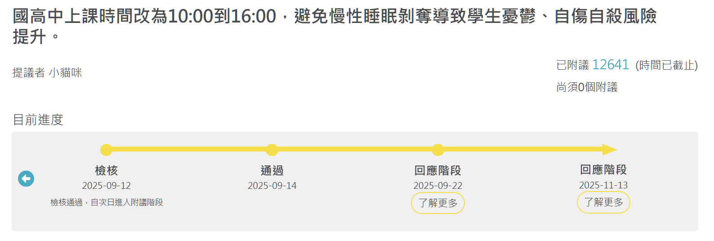The width and height of the screenshot is (714, 241).
Task: Select the timeline dot above 2025-09-22 回應階段
Action: click(438, 150)
